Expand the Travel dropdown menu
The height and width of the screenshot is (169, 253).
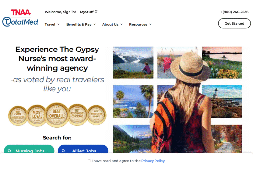(52, 24)
